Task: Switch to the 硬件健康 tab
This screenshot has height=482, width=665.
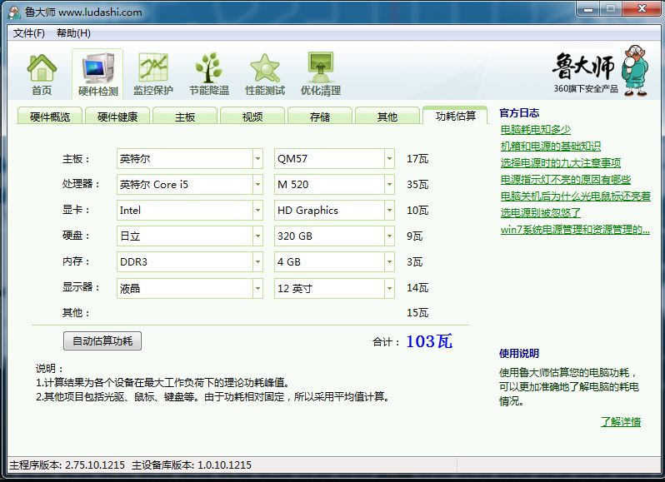Action: pyautogui.click(x=117, y=117)
